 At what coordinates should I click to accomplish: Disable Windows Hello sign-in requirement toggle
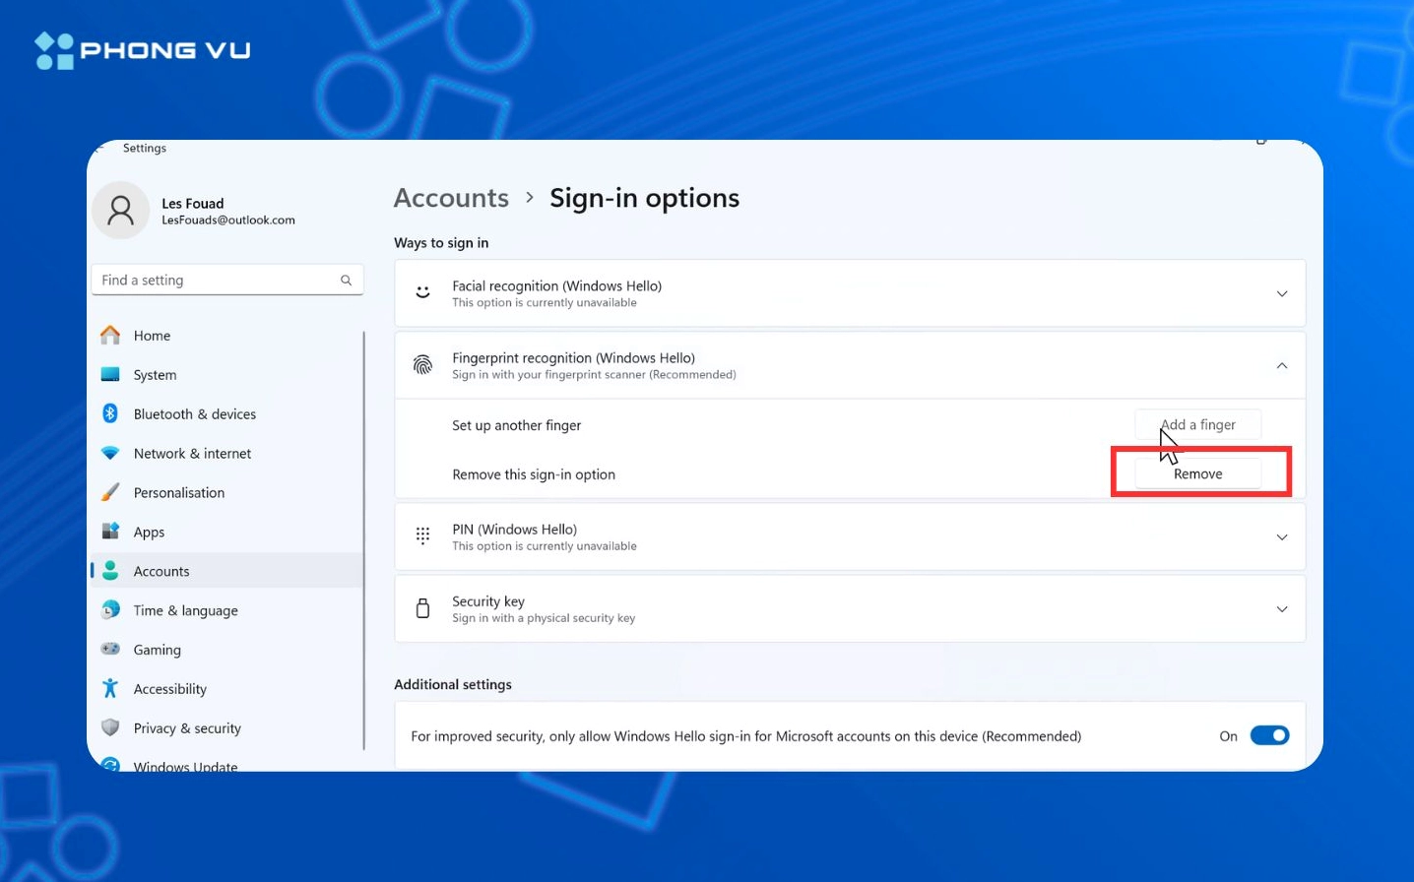[x=1269, y=734]
